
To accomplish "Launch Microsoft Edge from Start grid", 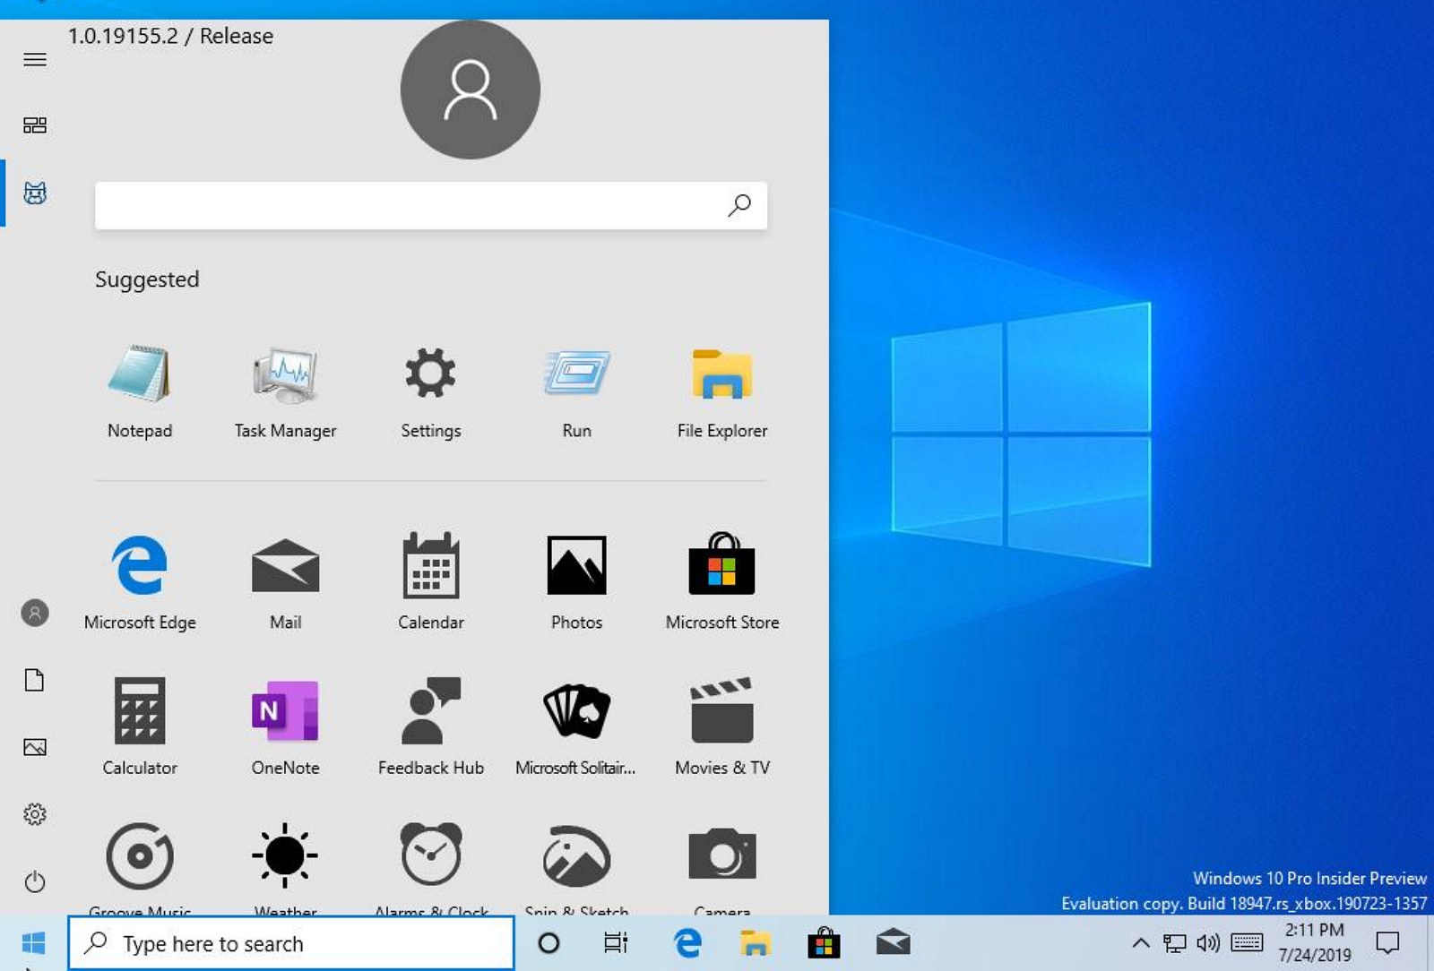I will 139,582.
